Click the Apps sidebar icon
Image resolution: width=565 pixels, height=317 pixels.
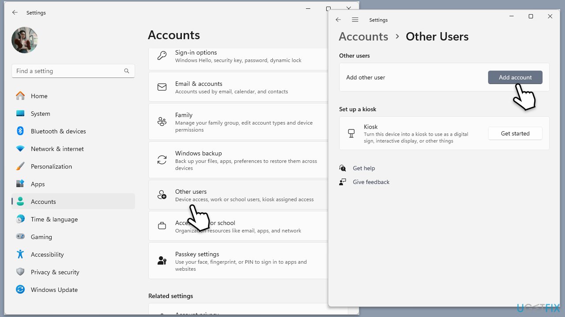click(20, 184)
